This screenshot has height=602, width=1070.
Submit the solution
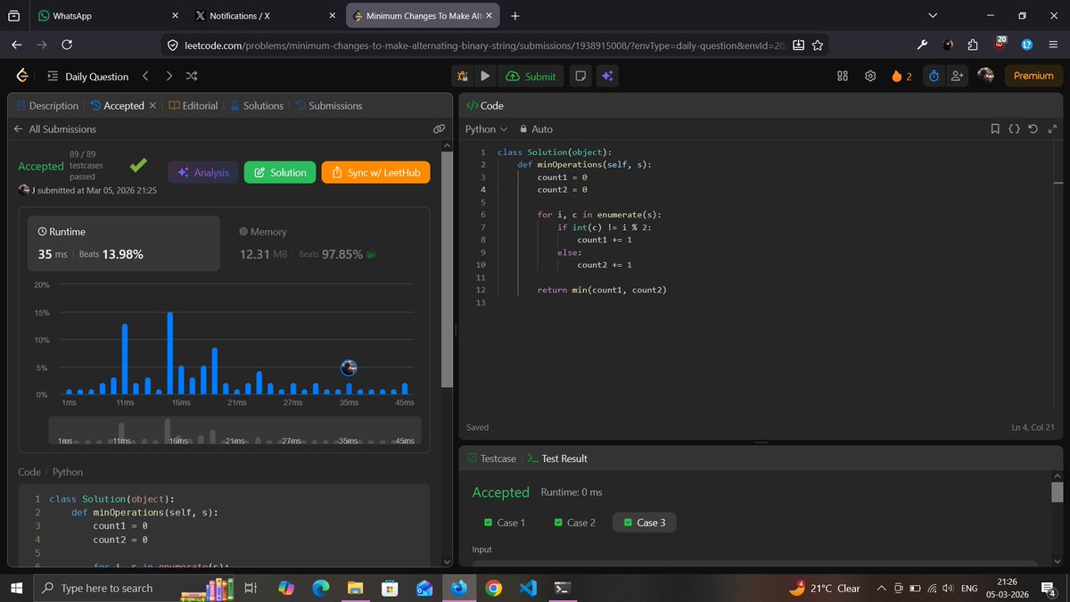531,76
